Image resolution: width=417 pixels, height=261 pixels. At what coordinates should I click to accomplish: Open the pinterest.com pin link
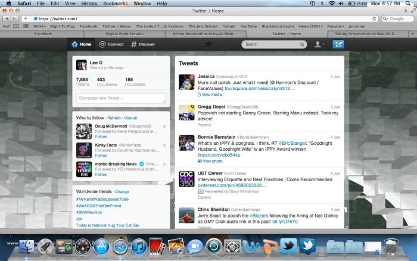click(x=232, y=185)
